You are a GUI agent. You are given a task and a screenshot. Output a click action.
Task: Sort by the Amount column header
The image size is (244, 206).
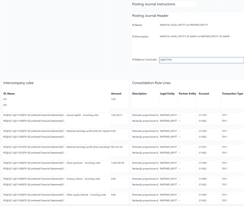pyautogui.click(x=116, y=93)
